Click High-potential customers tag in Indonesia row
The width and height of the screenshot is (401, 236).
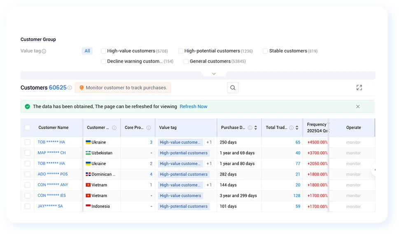[184, 206]
